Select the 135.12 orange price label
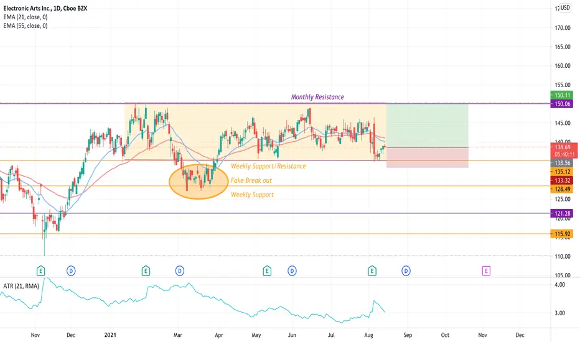The width and height of the screenshot is (580, 342). click(x=562, y=172)
